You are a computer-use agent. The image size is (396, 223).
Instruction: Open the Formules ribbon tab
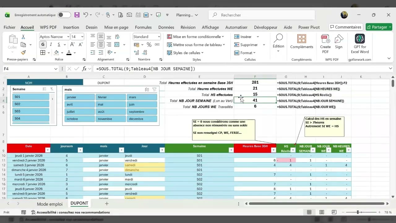click(143, 27)
